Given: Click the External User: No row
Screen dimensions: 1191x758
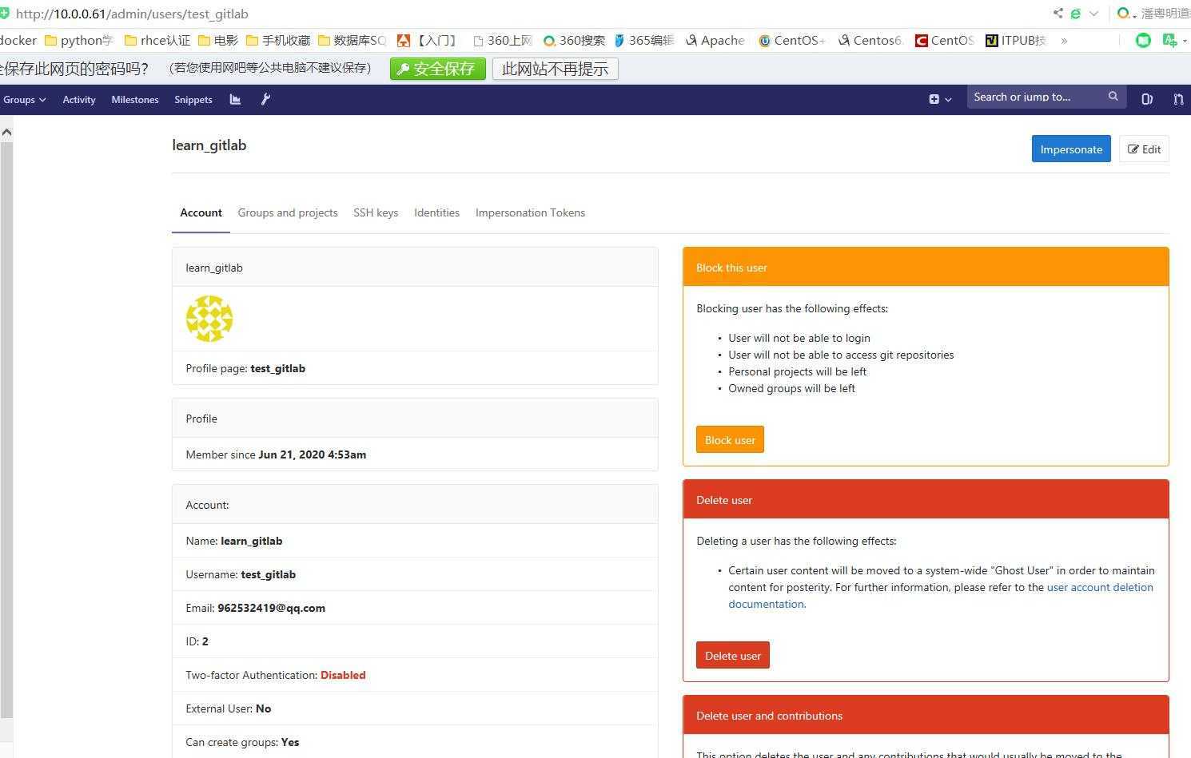Looking at the screenshot, I should tap(415, 708).
